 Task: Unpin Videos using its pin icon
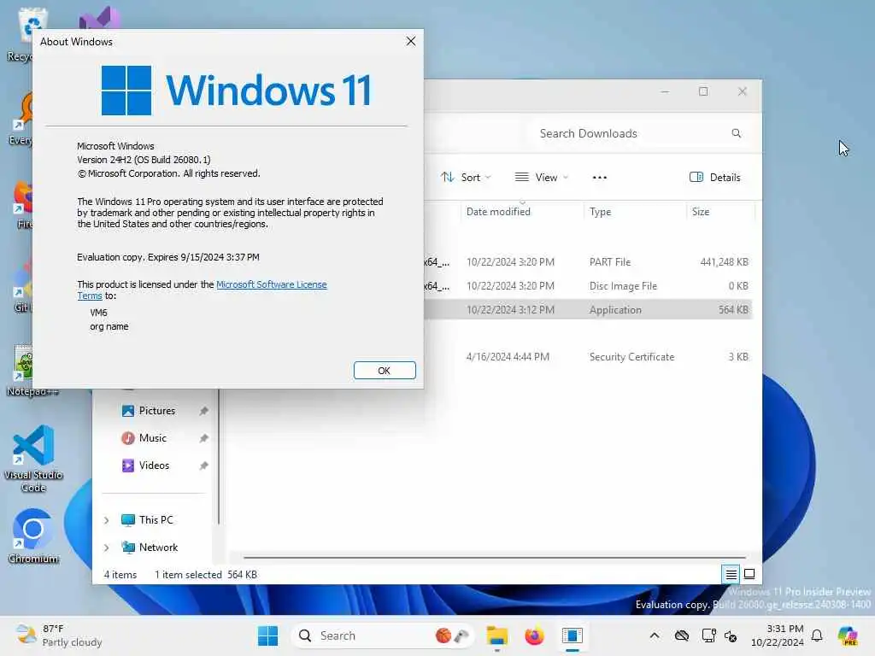(x=203, y=466)
